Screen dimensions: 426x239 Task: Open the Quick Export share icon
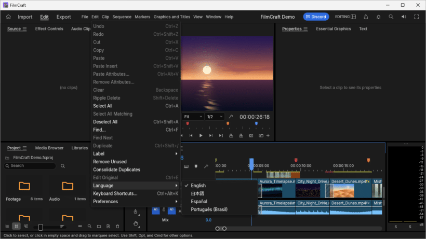click(366, 17)
